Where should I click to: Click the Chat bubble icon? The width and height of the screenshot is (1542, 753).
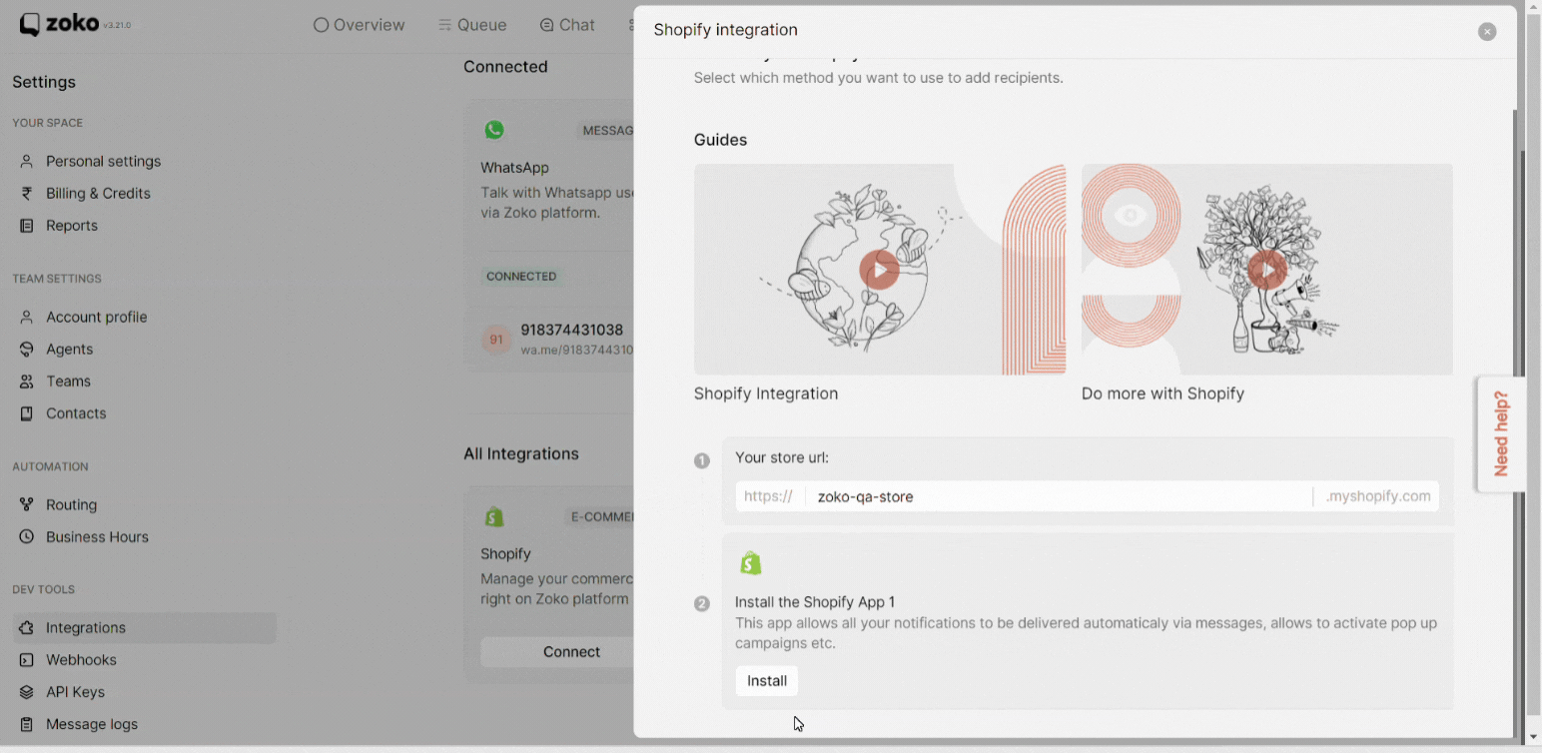point(546,25)
